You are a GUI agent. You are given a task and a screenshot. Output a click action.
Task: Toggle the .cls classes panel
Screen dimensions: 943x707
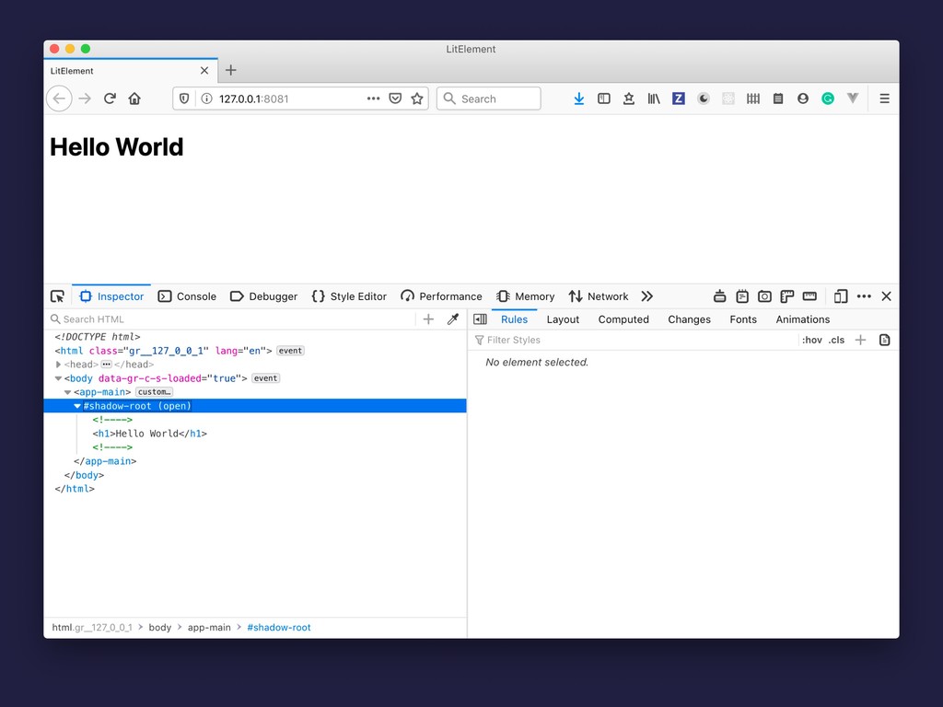click(836, 341)
